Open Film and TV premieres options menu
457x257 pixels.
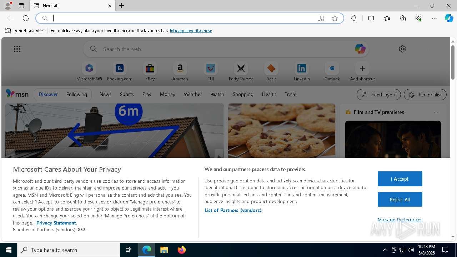pyautogui.click(x=436, y=112)
